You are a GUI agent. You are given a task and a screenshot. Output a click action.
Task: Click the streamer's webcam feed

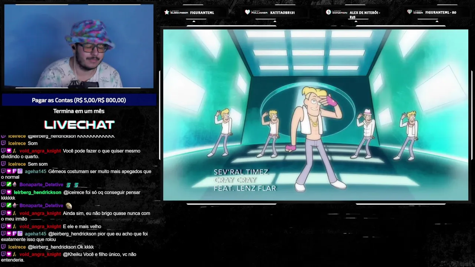(x=79, y=46)
